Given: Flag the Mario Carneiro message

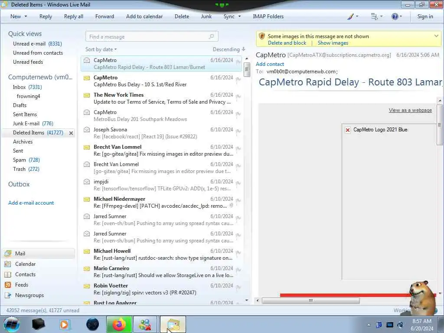Looking at the screenshot, I should click(x=238, y=270).
